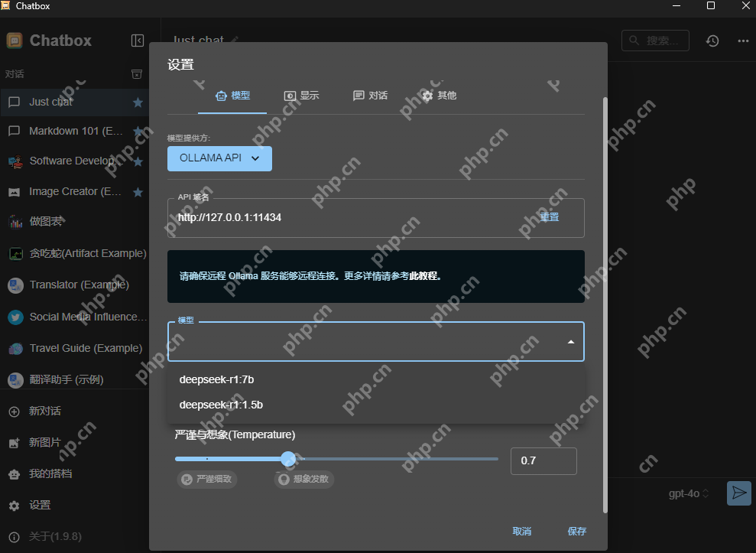Select deepseek-r1:1.5b model option
Image resolution: width=756 pixels, height=553 pixels.
point(376,405)
